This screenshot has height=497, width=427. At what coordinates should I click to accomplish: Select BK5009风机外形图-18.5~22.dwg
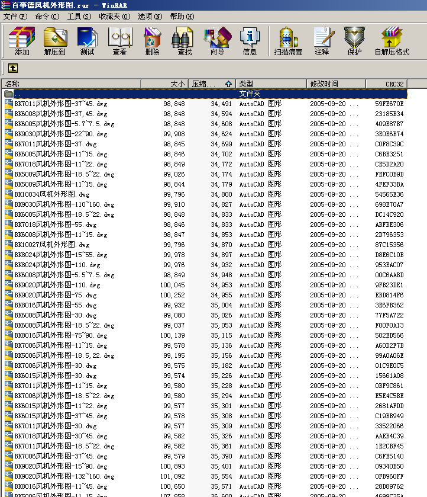64,174
